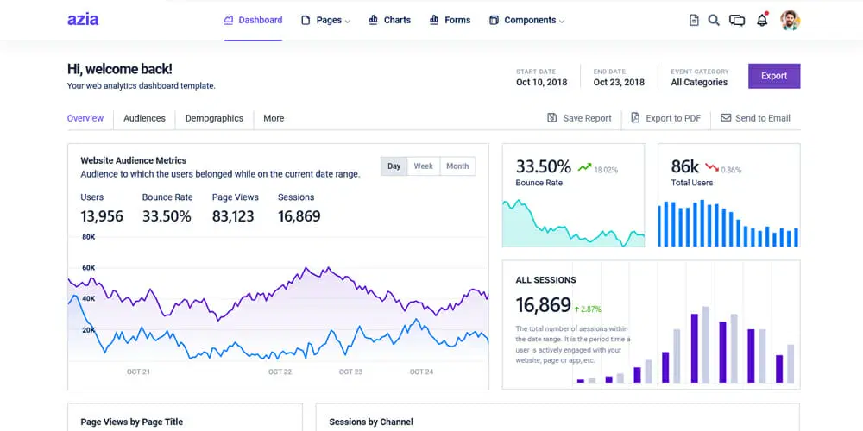Click Send to Email

tap(756, 118)
